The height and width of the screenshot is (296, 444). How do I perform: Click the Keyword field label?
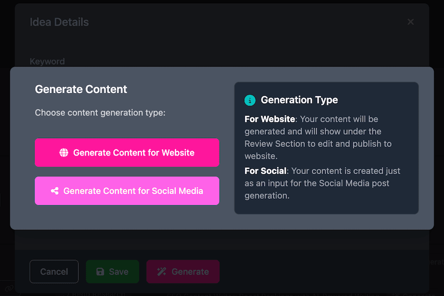click(47, 61)
